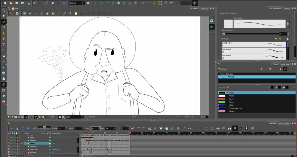
Task: Open the Default workspace dropdown
Action: coord(84,3)
